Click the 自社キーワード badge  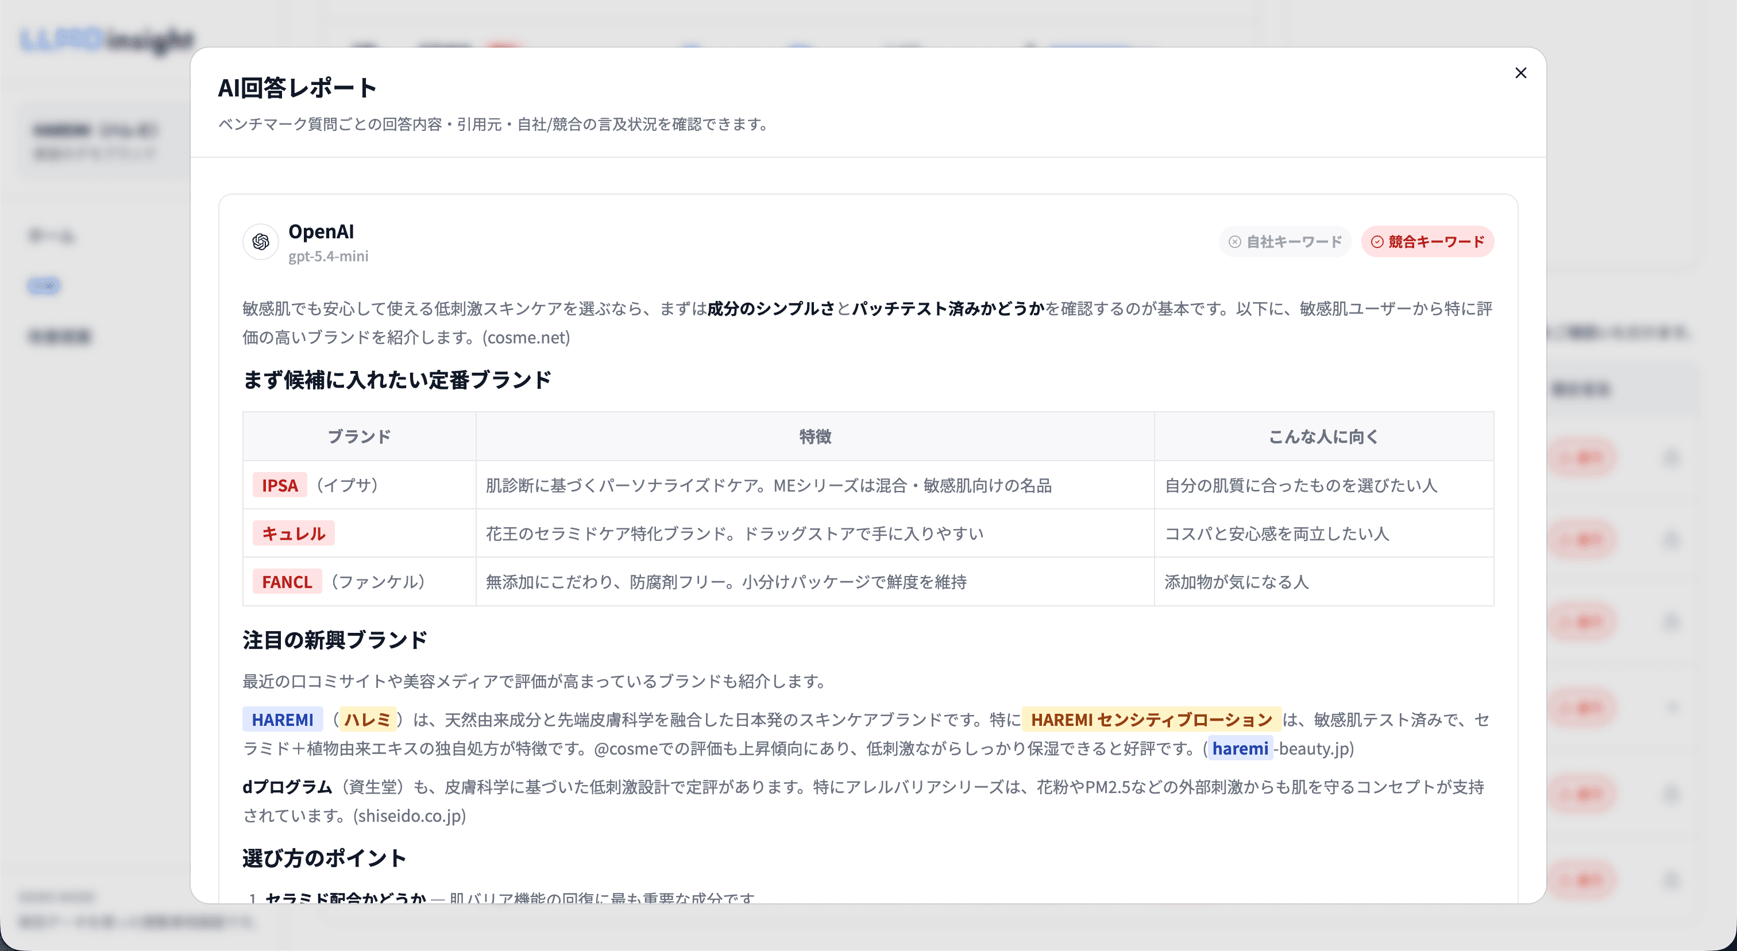tap(1285, 242)
